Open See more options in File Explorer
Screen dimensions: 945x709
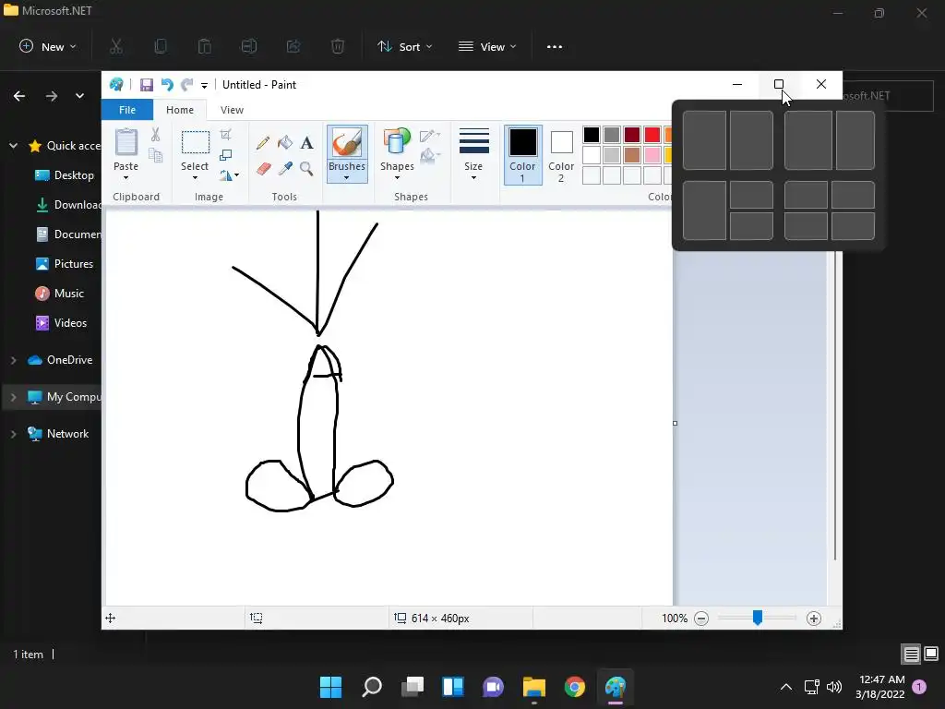tap(555, 46)
